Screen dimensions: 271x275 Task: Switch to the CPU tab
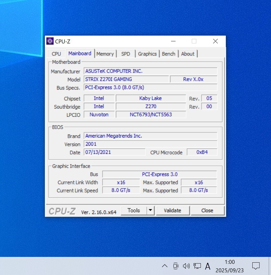coord(56,54)
